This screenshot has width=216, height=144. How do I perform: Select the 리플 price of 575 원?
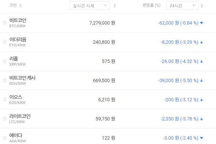108,61
